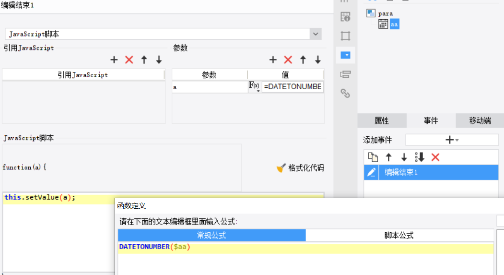This screenshot has height=275, width=504.
Task: Move the parameter row up
Action: pos(303,60)
